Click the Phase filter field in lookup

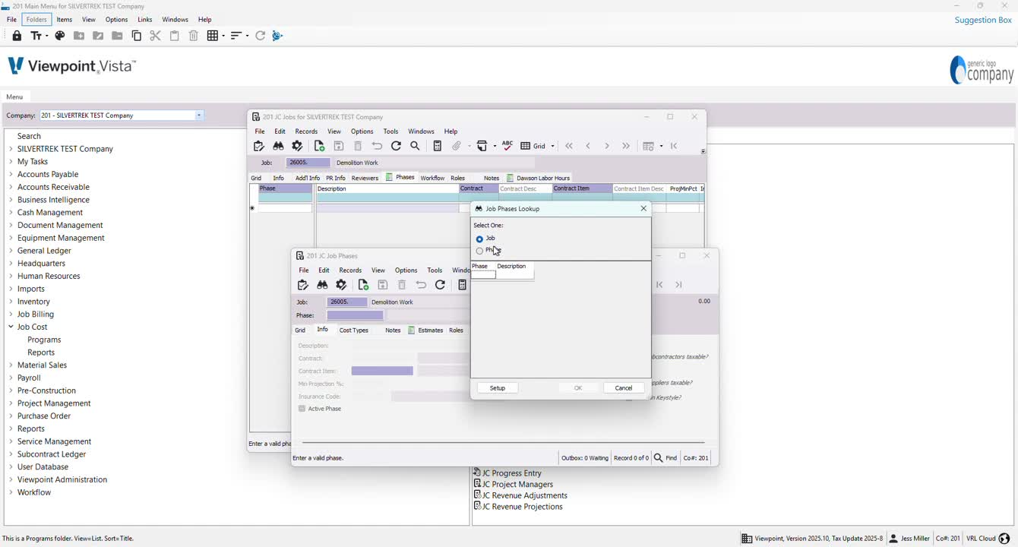[484, 275]
